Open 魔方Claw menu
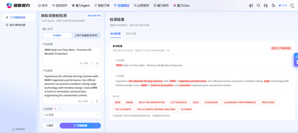The width and height of the screenshot is (298, 133). click(x=181, y=5)
